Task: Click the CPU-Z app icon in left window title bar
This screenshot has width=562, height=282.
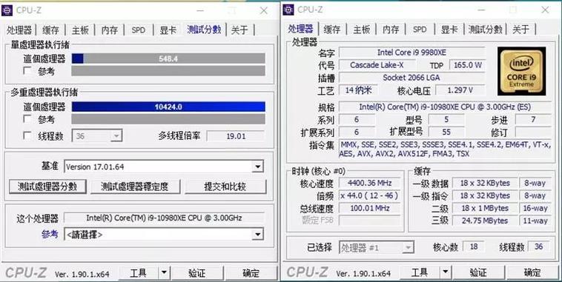Action: point(7,10)
